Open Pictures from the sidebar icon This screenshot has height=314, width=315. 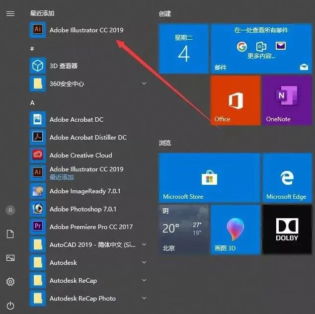[x=10, y=258]
